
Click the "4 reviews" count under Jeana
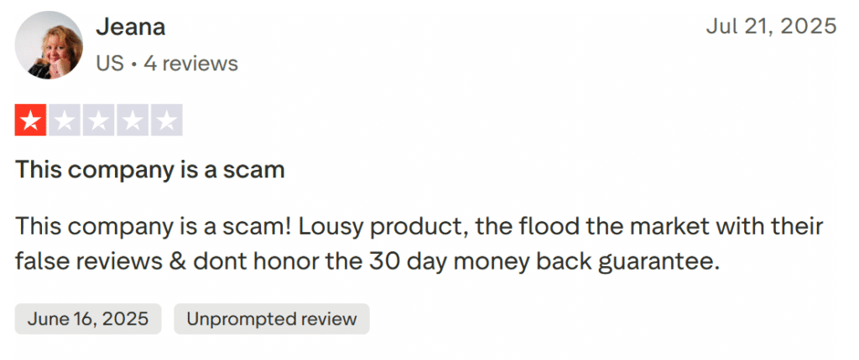point(190,64)
